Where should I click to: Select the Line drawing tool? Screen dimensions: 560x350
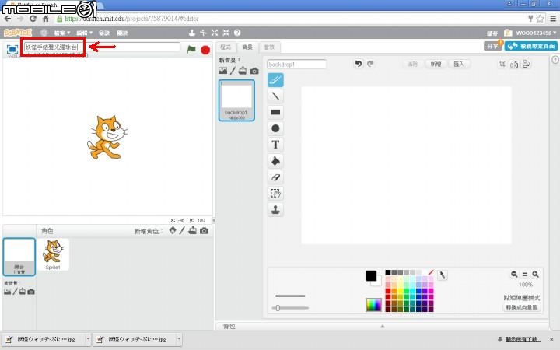click(275, 96)
